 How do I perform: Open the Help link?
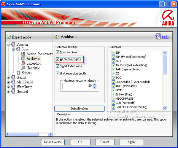[x=165, y=37]
